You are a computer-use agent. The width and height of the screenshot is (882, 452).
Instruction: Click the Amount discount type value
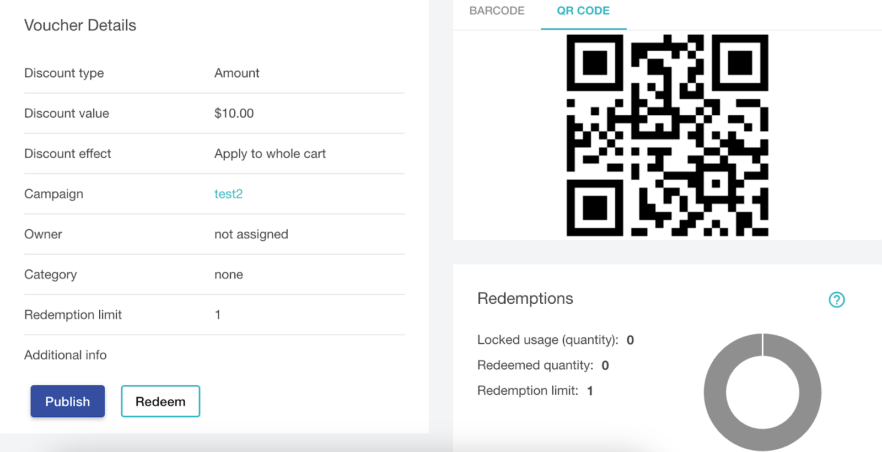pyautogui.click(x=237, y=73)
